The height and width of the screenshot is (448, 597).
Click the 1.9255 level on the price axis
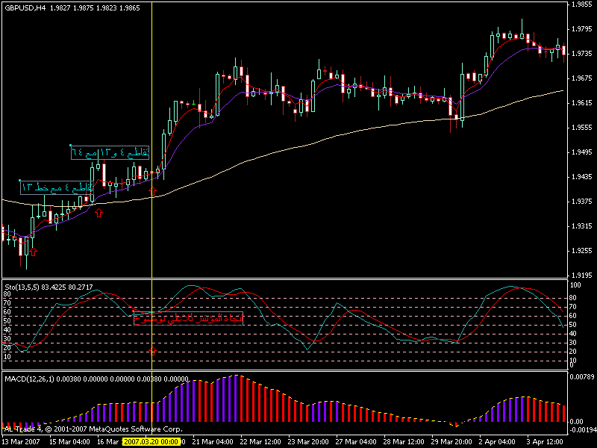(x=580, y=251)
